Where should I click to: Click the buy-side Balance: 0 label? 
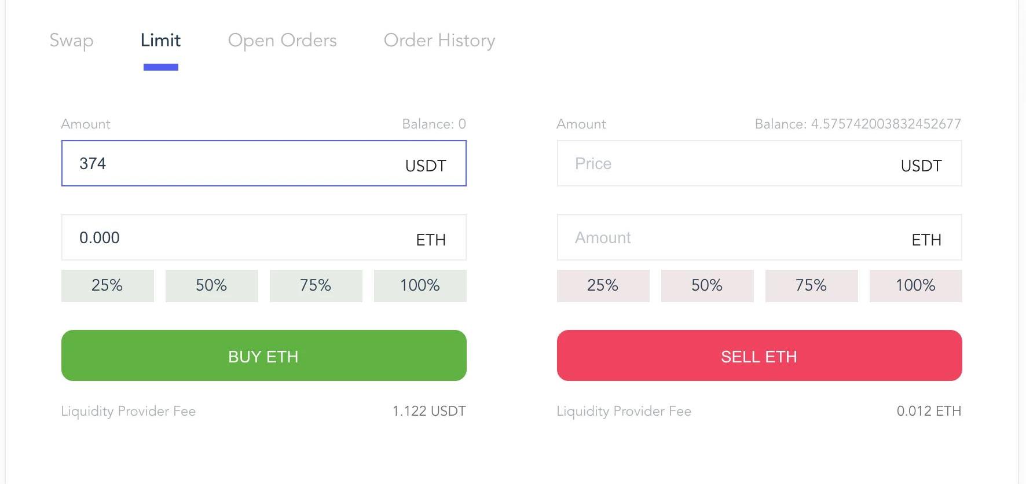coord(434,124)
